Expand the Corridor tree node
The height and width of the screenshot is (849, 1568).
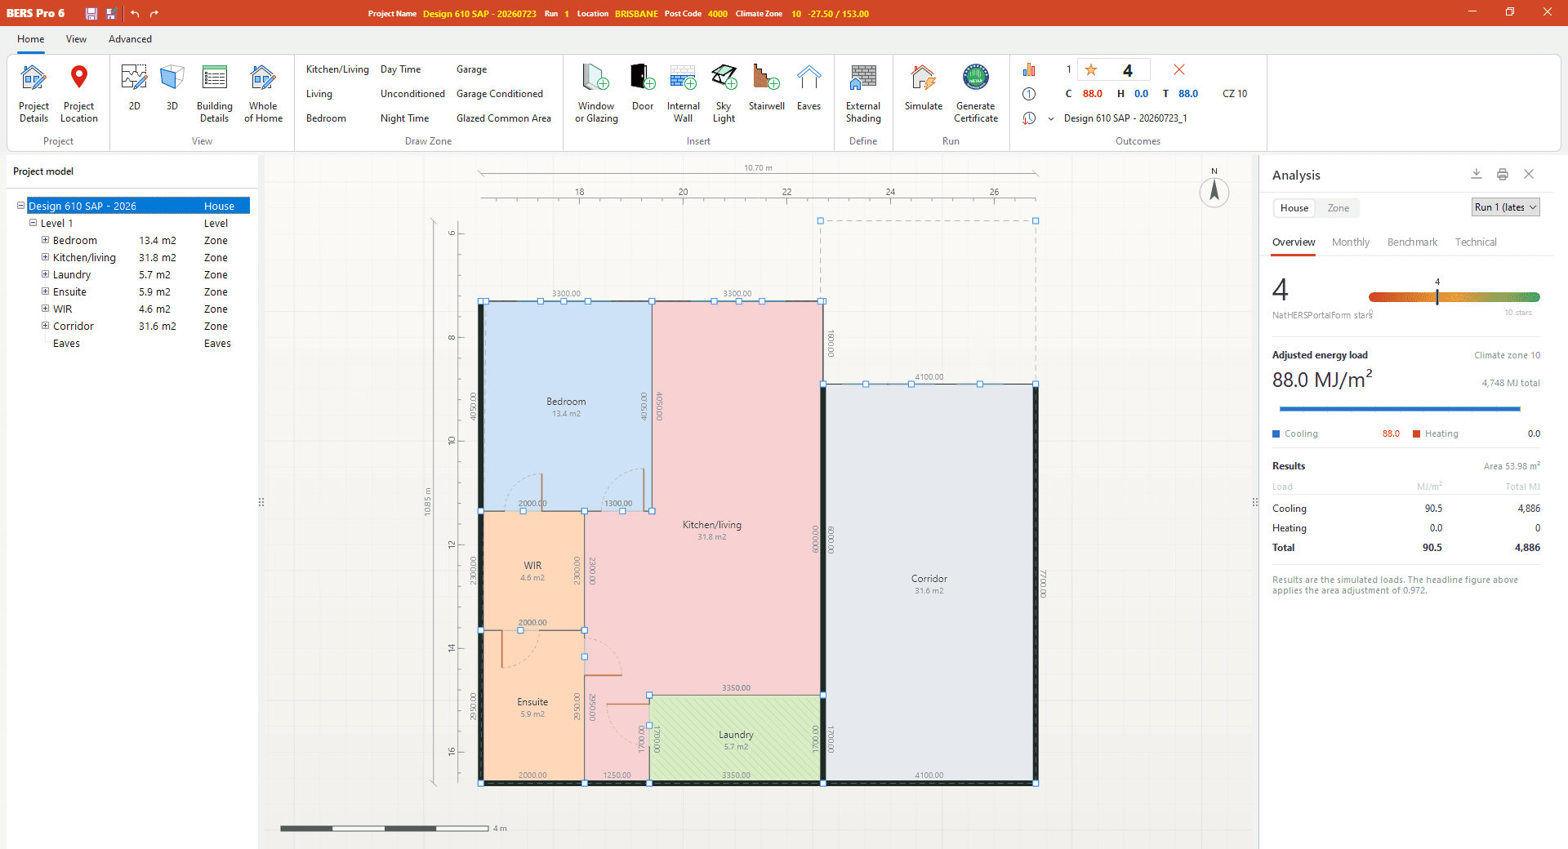tap(46, 326)
